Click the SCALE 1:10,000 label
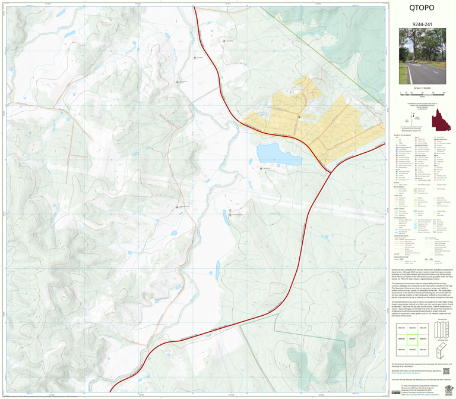456x399 pixels. click(x=422, y=88)
